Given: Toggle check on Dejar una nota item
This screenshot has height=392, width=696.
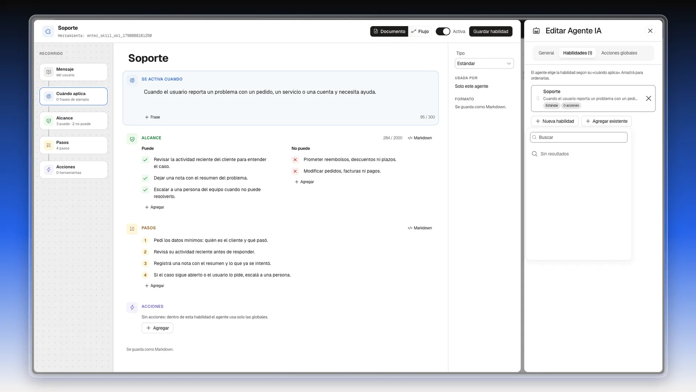Looking at the screenshot, I should tap(145, 178).
